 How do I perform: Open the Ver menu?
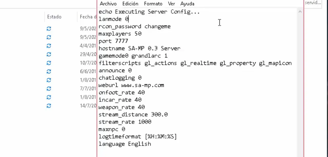pos(171,4)
